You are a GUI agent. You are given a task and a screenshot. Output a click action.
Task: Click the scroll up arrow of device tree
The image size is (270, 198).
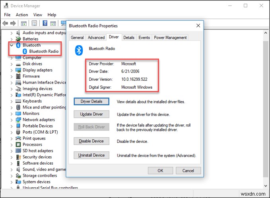[x=266, y=33]
